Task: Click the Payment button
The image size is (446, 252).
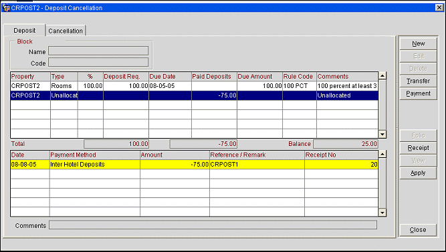Action: 418,93
